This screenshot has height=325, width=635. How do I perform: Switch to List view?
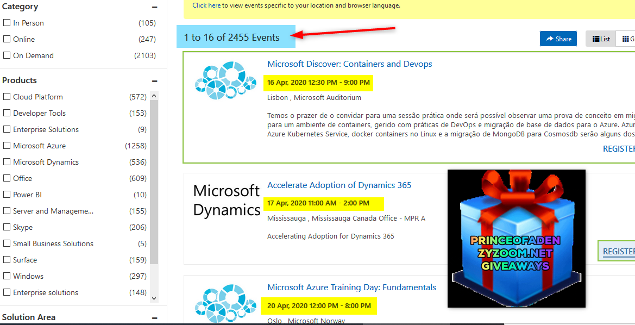coord(601,39)
